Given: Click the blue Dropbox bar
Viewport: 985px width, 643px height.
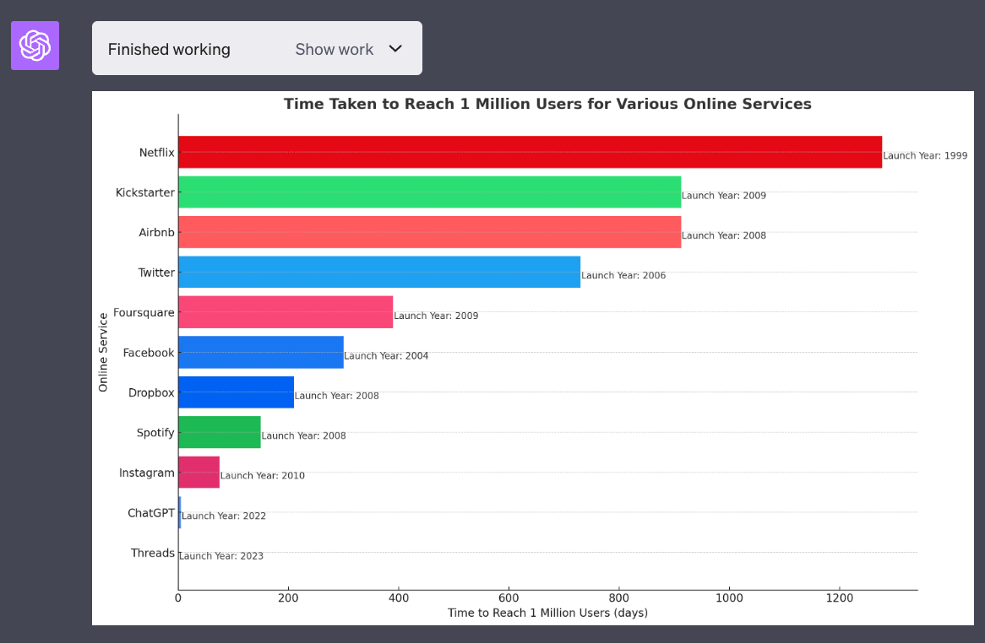Looking at the screenshot, I should [236, 392].
